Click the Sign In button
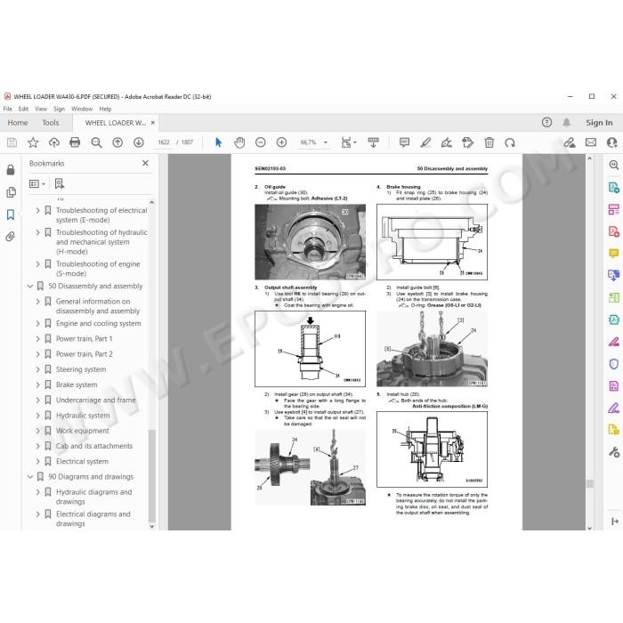 click(599, 123)
